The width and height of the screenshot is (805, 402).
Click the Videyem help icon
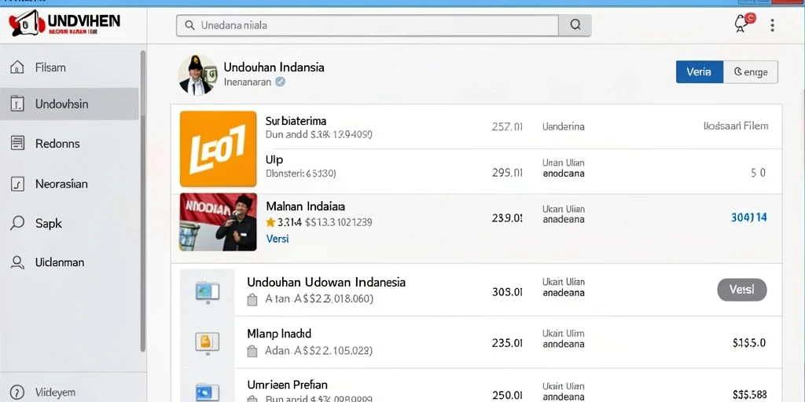coord(17,393)
